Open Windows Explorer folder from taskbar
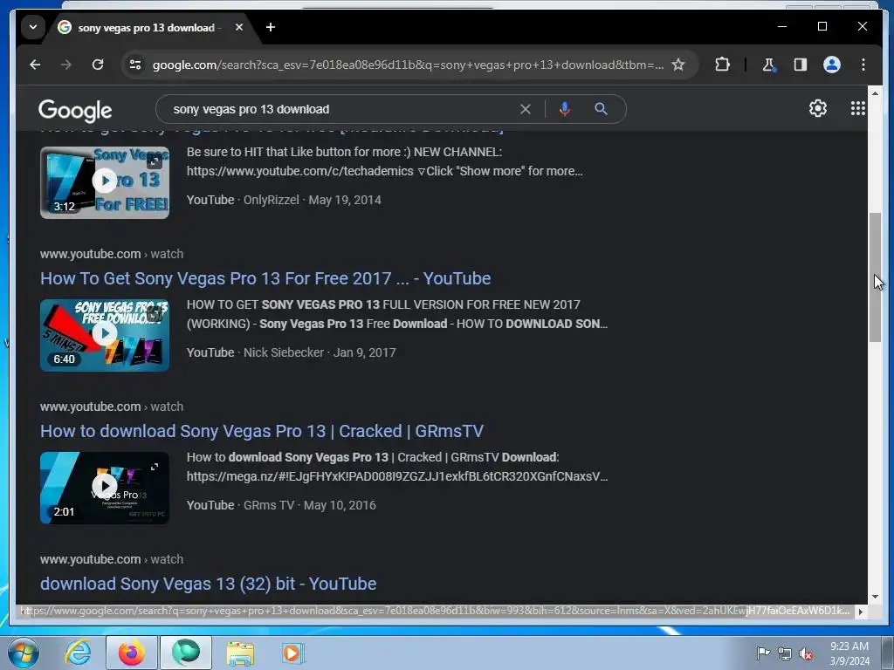Image resolution: width=894 pixels, height=670 pixels. (x=240, y=653)
